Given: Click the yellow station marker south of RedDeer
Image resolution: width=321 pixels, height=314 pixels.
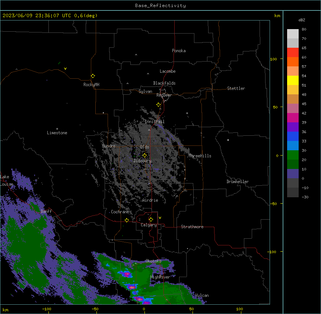Looking at the screenshot, I should pos(158,105).
